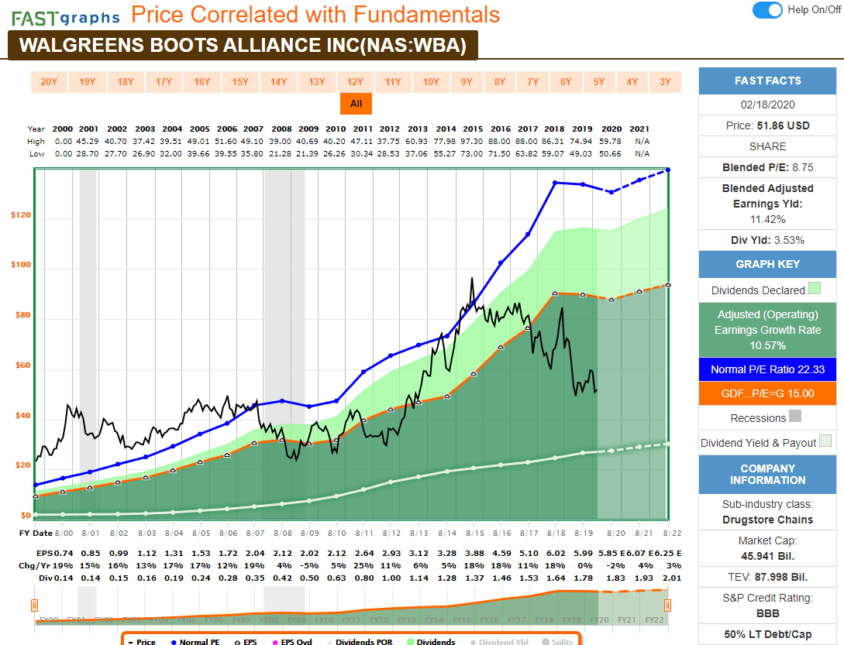The width and height of the screenshot is (844, 645).
Task: Select the 4Y time range tab
Action: (x=632, y=82)
